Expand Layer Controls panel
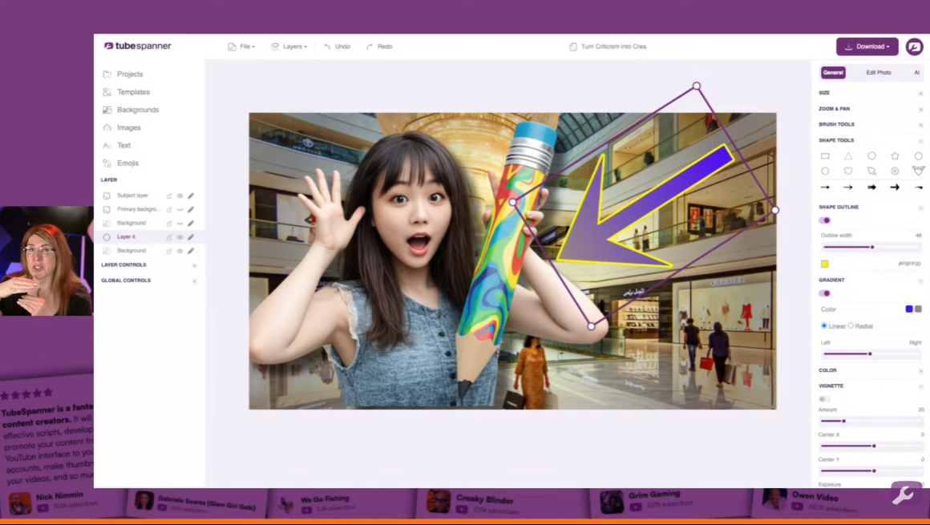The image size is (930, 525). point(194,265)
